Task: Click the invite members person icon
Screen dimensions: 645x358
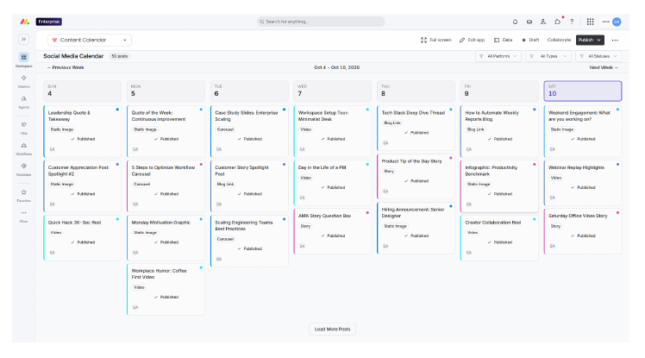Action: (543, 22)
